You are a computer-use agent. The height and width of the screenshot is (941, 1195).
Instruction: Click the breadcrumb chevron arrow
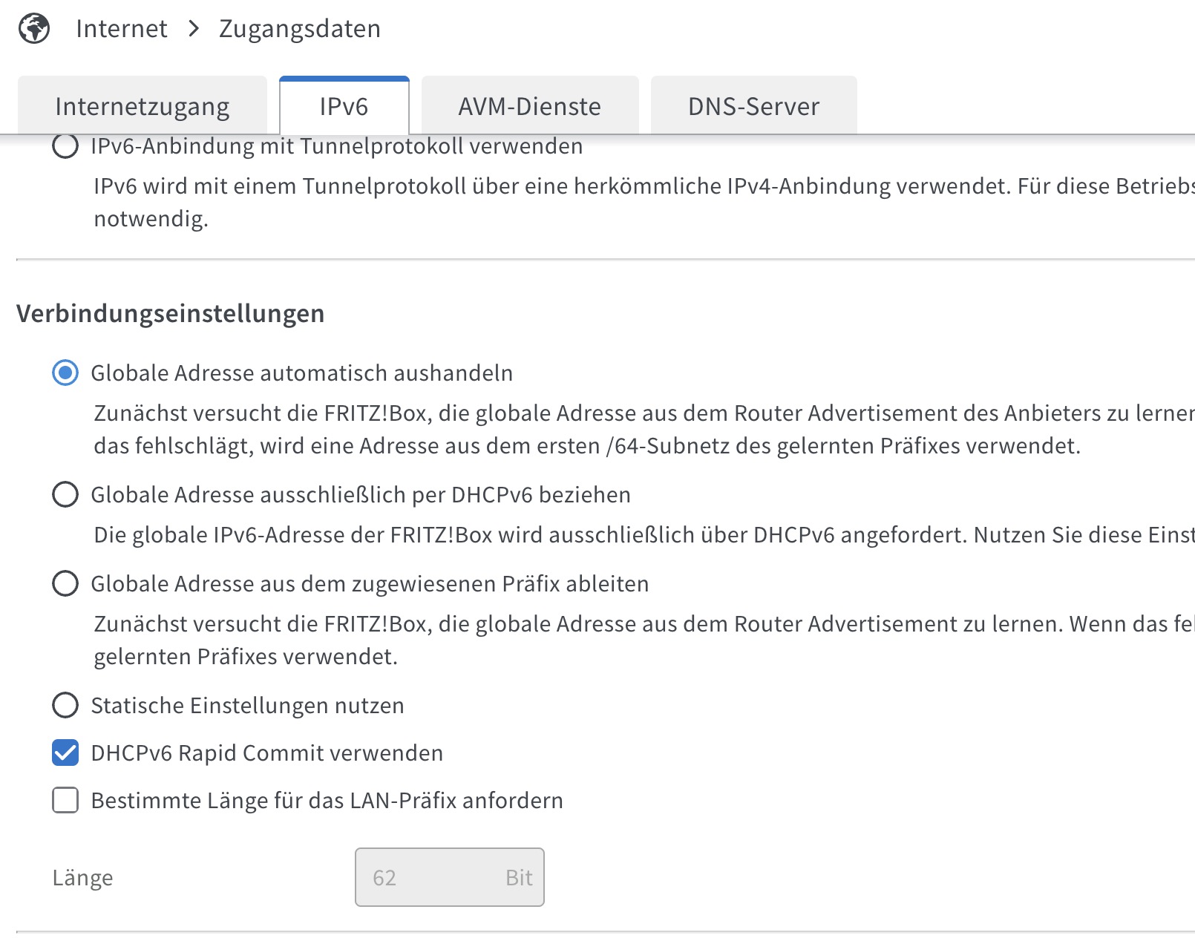[194, 29]
